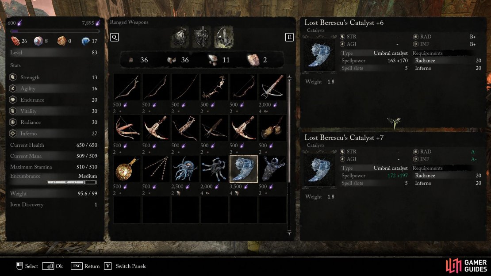Choose the antler-decorated bow item

click(214, 87)
